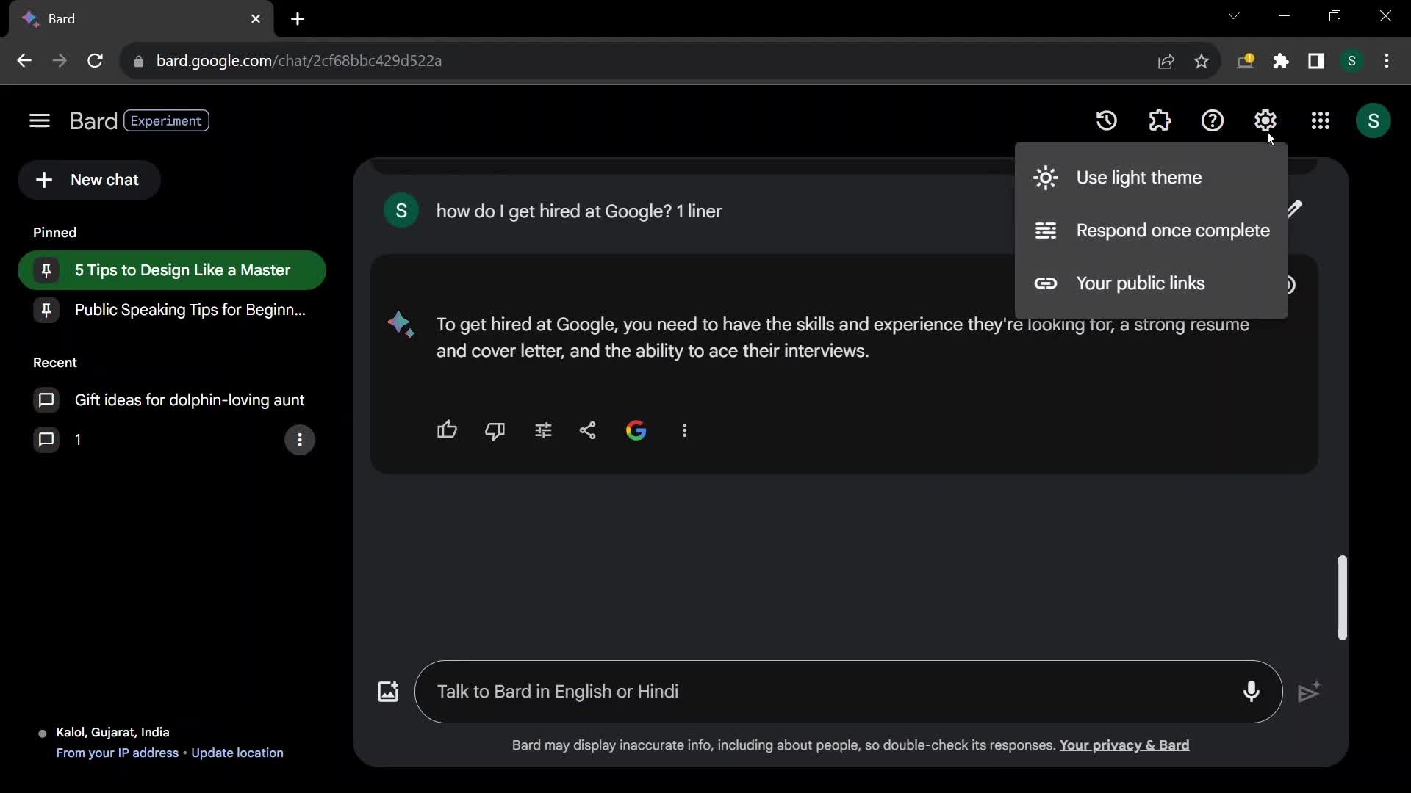The width and height of the screenshot is (1411, 793).
Task: Select Use light theme
Action: click(1151, 178)
